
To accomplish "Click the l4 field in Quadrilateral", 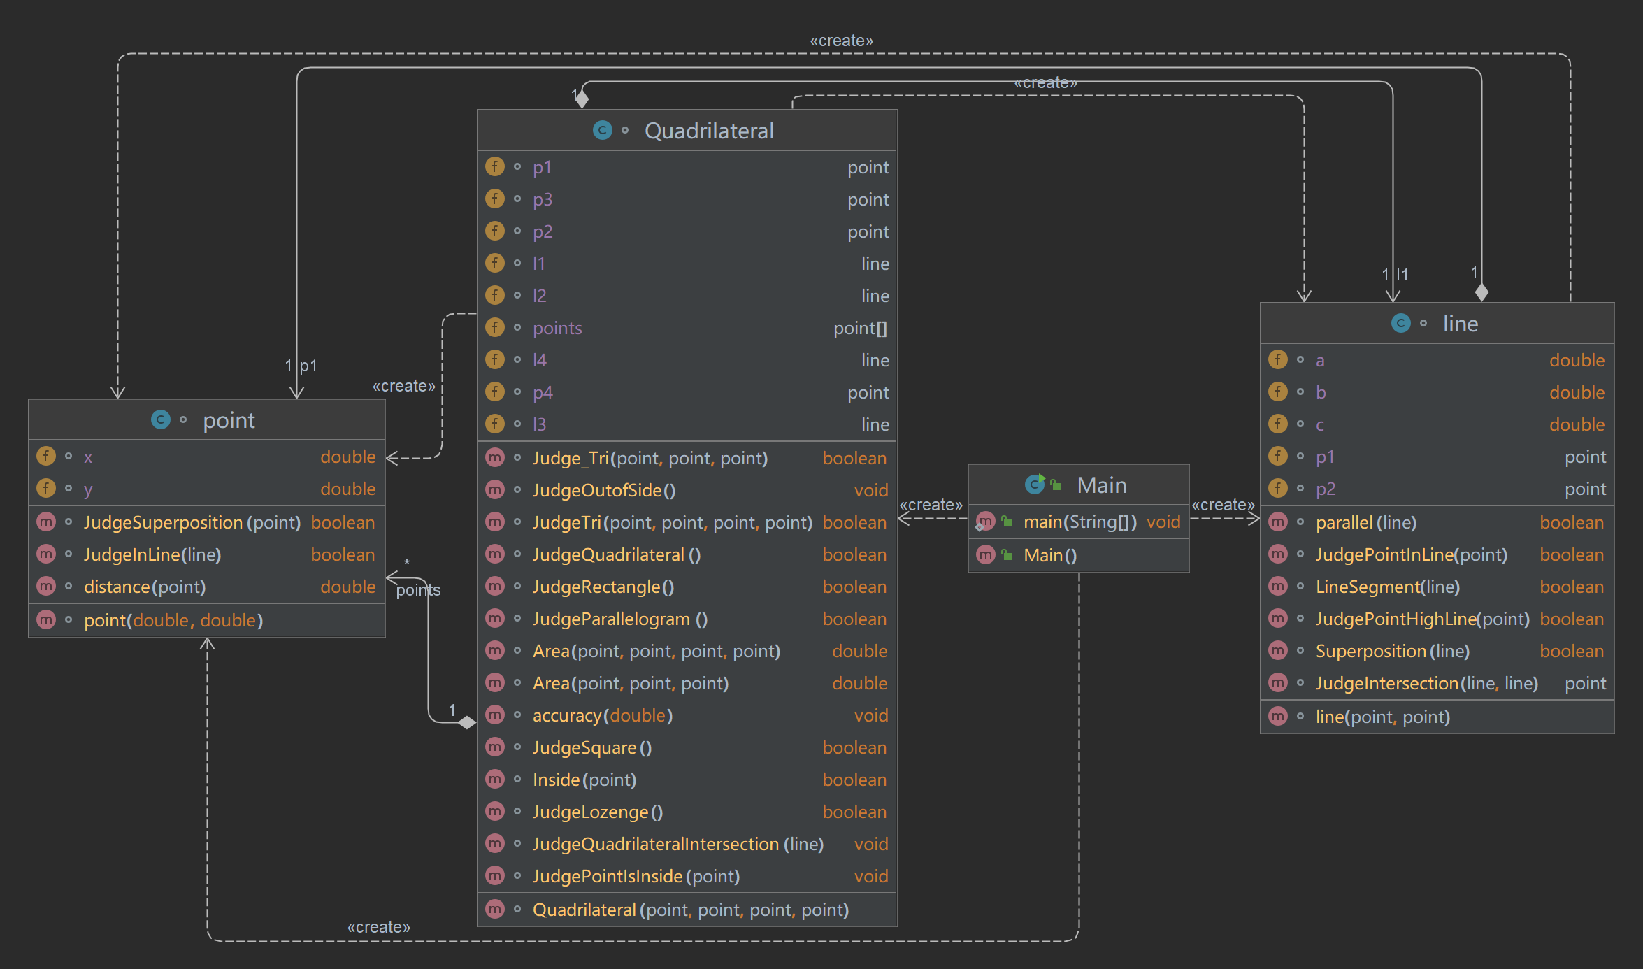I will click(540, 360).
